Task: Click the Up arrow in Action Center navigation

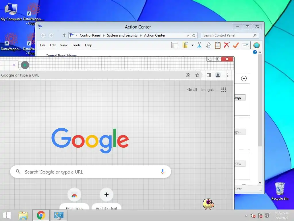Action: point(64,35)
